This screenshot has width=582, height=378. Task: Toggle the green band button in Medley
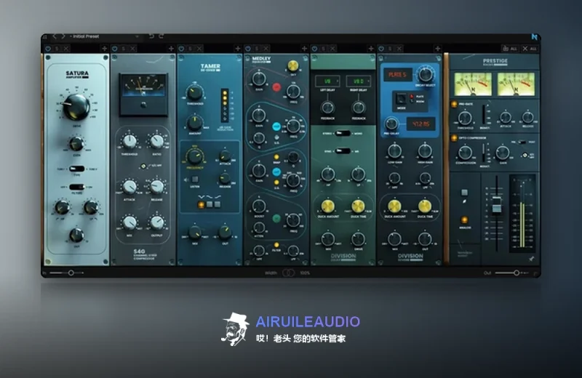tap(276, 219)
